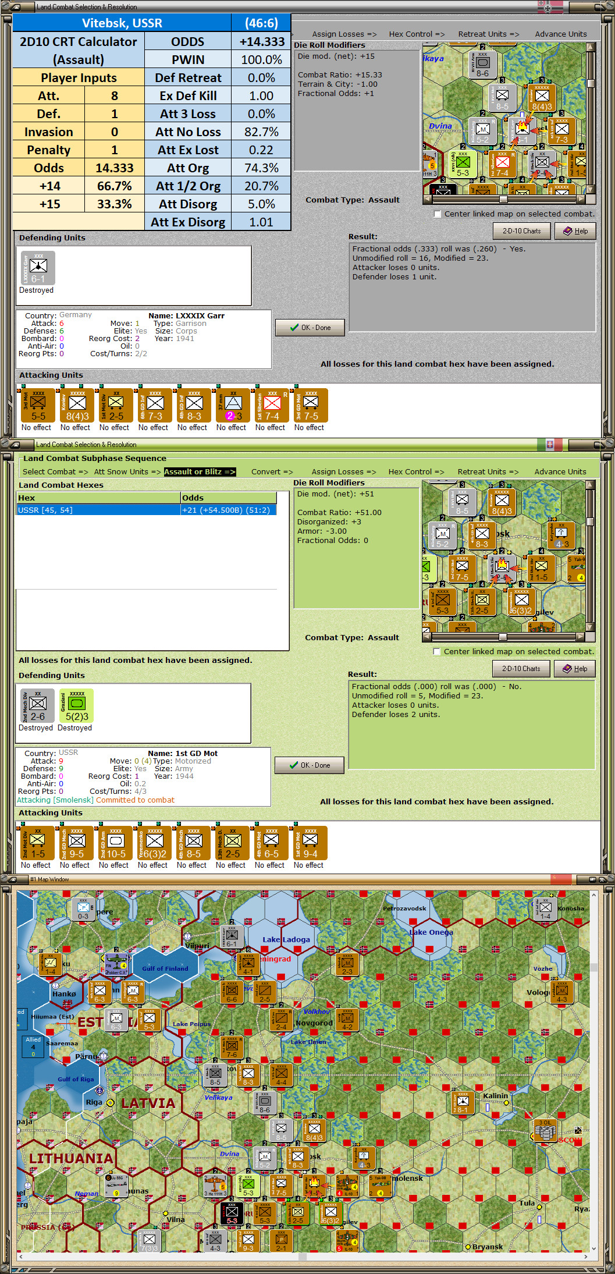Click the Allied 4 sea box on the map
This screenshot has height=1274, width=615.
[x=33, y=1047]
